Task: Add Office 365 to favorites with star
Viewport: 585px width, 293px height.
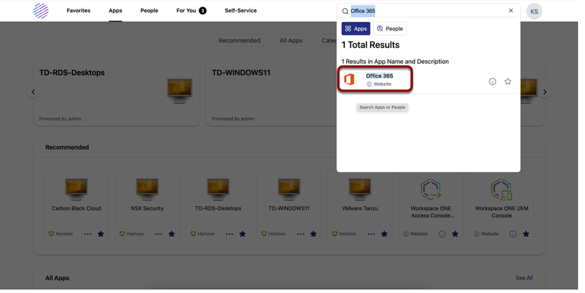Action: click(513, 83)
